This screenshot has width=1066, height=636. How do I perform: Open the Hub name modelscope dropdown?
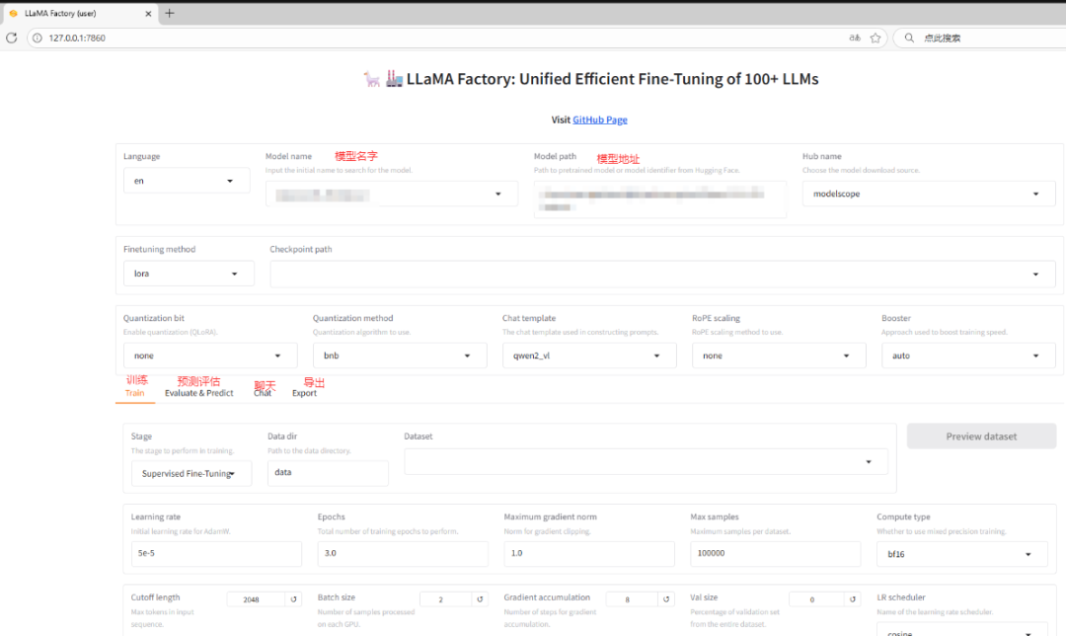tap(929, 194)
